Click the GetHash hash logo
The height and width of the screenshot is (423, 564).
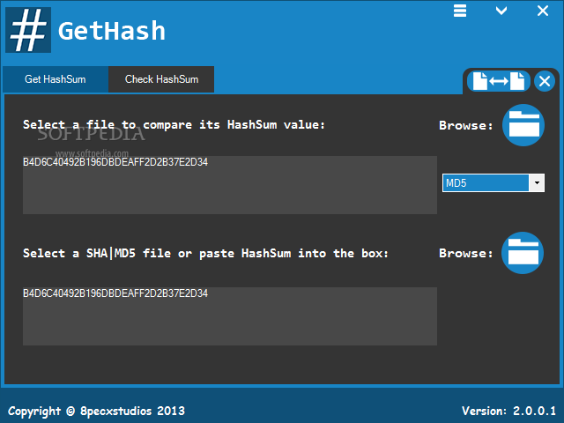28,30
